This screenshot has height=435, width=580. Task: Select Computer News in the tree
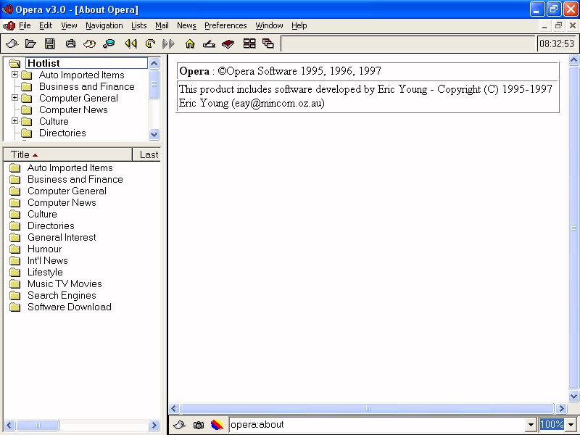[x=74, y=110]
